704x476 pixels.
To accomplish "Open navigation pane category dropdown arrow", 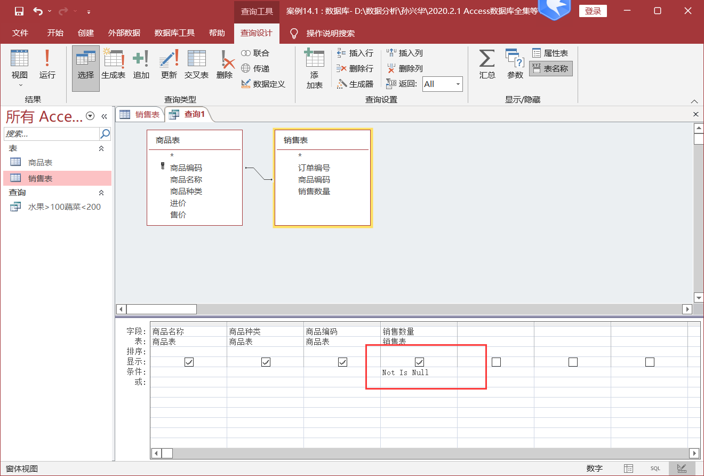I will [x=90, y=116].
